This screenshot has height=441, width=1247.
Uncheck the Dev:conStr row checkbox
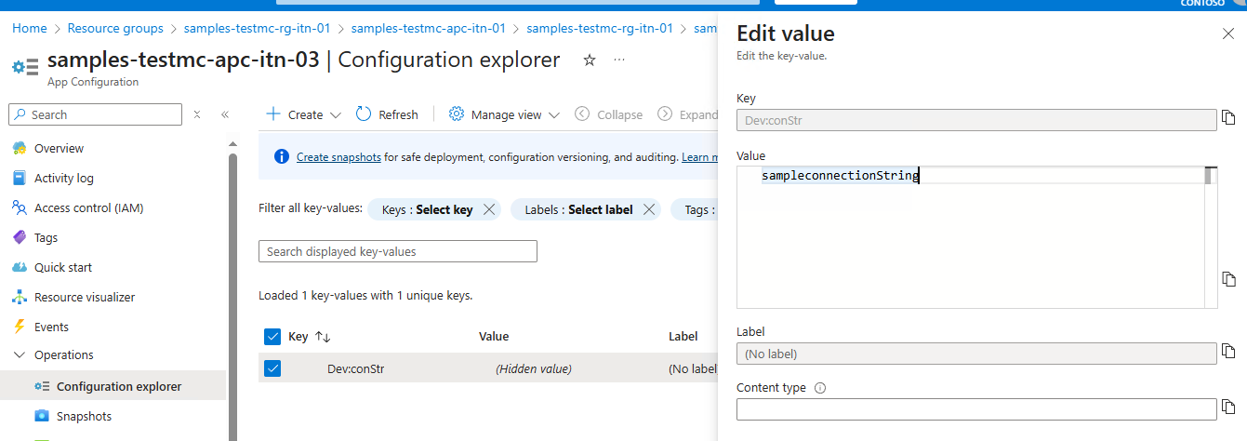click(272, 368)
